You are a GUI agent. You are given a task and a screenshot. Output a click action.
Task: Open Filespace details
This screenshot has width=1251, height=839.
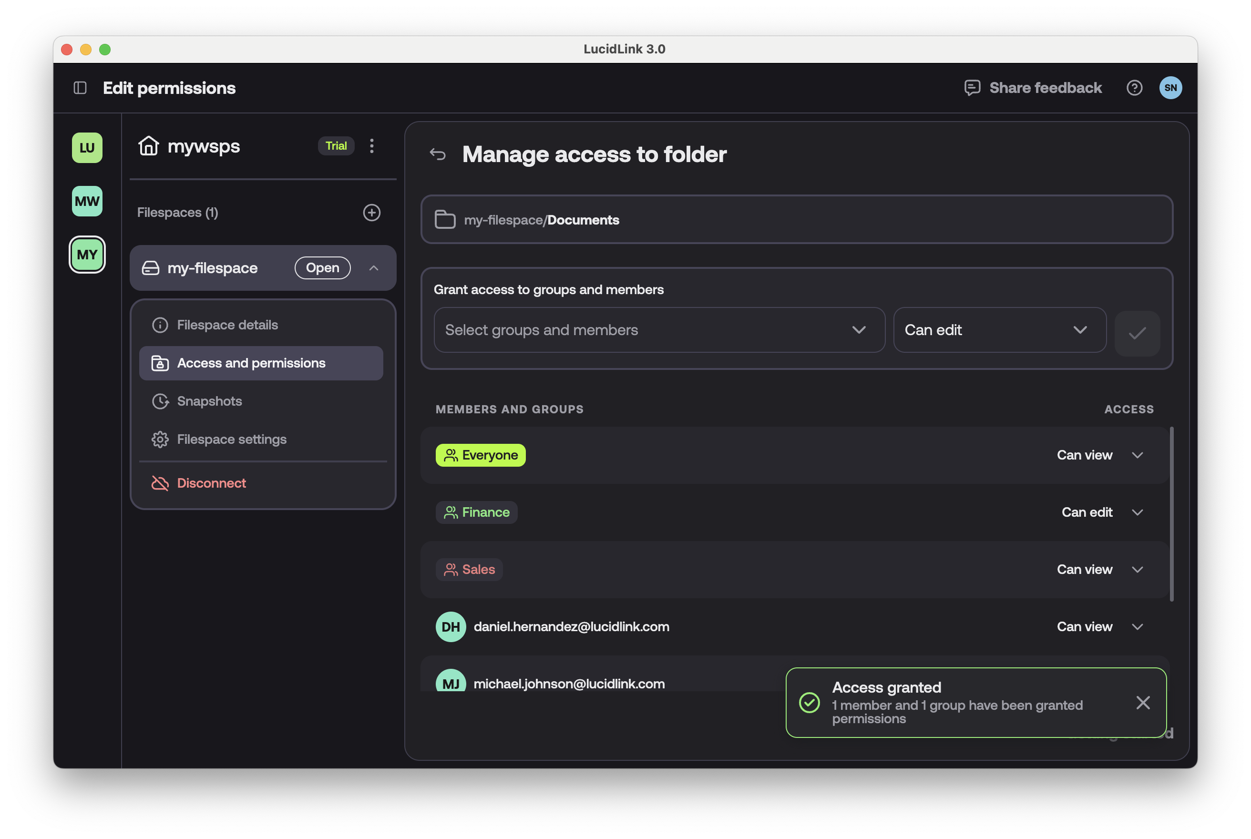tap(261, 325)
